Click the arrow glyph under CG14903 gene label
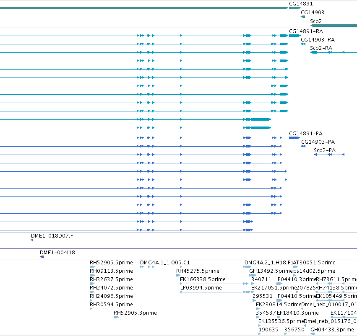357x336 pixels. pyautogui.click(x=303, y=17)
